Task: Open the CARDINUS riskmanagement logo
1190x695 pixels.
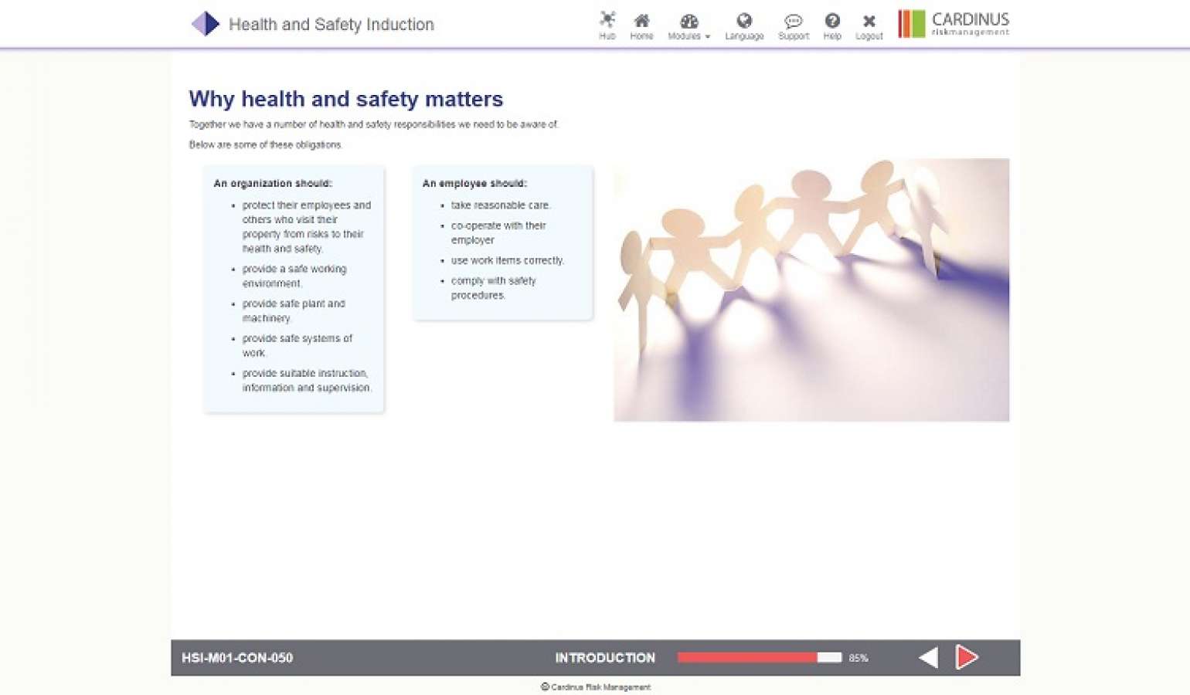Action: point(954,23)
